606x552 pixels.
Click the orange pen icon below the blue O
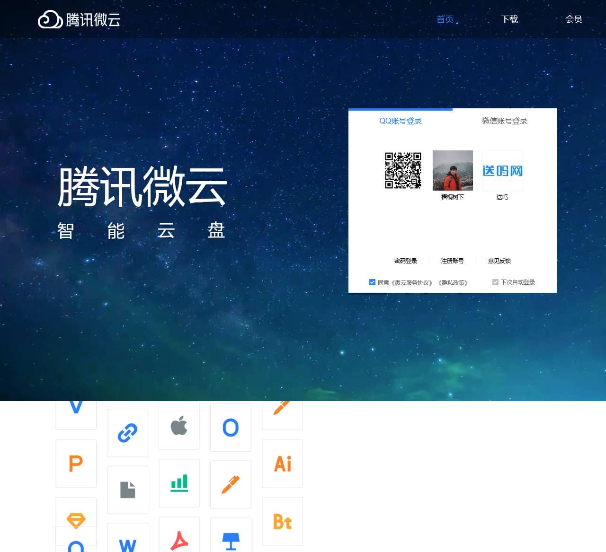tap(231, 485)
